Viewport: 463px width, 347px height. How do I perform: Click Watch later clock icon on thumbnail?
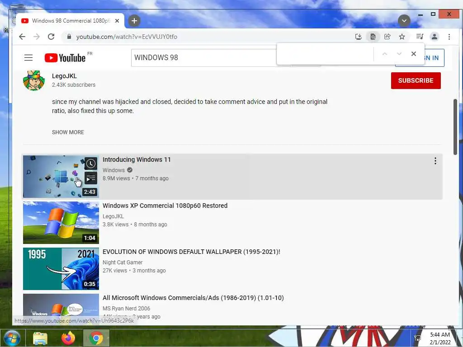(90, 164)
